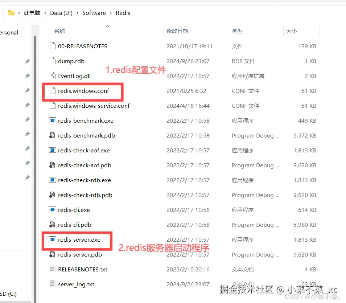The width and height of the screenshot is (346, 303).
Task: Select the redis-cli.exe file name
Action: tap(74, 210)
